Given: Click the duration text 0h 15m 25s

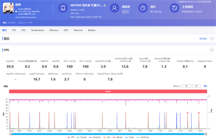Looking at the screenshot, I should point(156,12).
